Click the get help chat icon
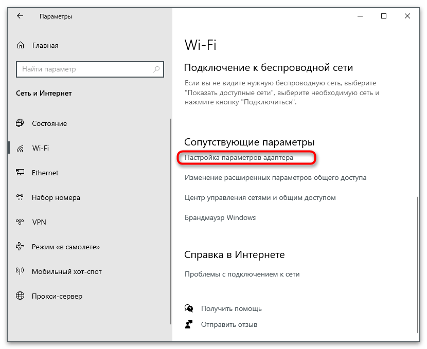The width and height of the screenshot is (427, 349). click(x=189, y=308)
